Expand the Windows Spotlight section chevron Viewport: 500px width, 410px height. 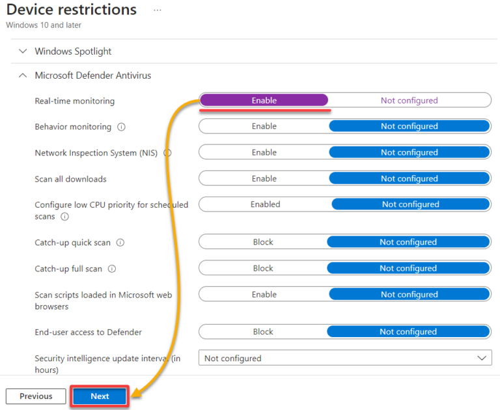23,51
